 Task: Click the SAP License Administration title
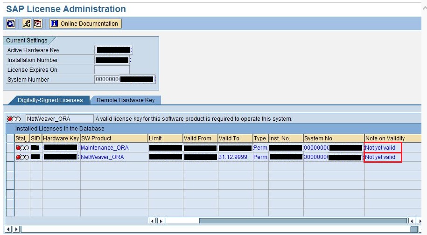[66, 9]
